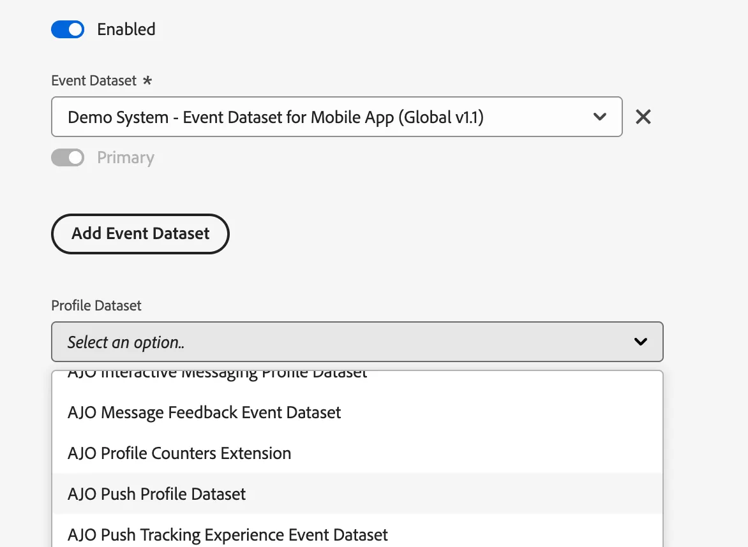Open the Event Dataset dropdown
The width and height of the screenshot is (748, 547).
coord(337,117)
